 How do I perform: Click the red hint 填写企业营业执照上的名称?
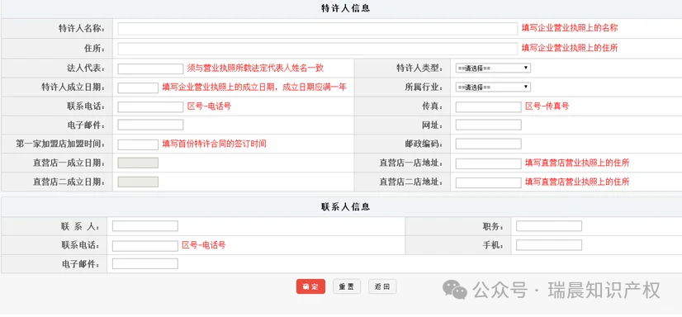click(x=570, y=28)
